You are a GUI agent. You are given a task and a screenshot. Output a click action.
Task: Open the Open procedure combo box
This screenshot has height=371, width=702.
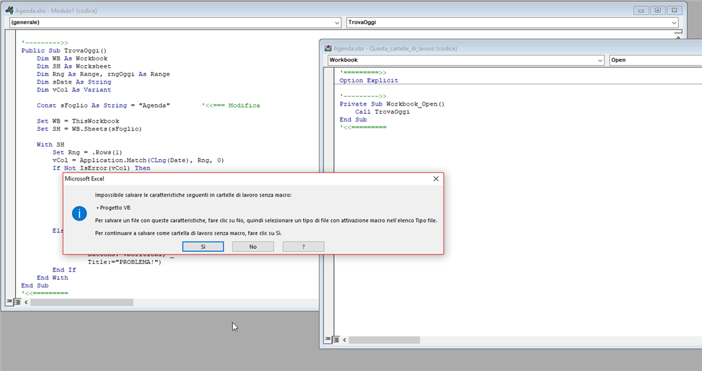pyautogui.click(x=655, y=60)
